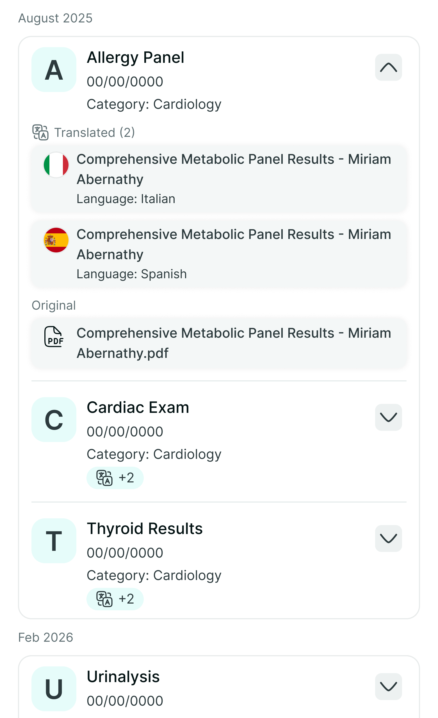Select the Urinalysis title
Screen dimensions: 438x718
[x=123, y=676]
